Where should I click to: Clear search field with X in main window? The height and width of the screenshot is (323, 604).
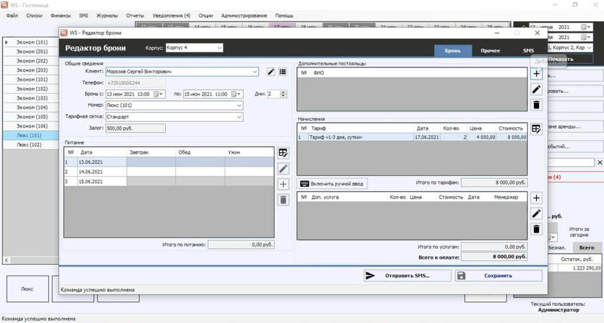click(x=600, y=163)
